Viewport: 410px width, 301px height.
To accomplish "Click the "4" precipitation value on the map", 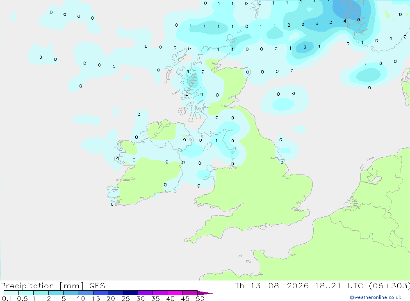I will click(x=345, y=21).
